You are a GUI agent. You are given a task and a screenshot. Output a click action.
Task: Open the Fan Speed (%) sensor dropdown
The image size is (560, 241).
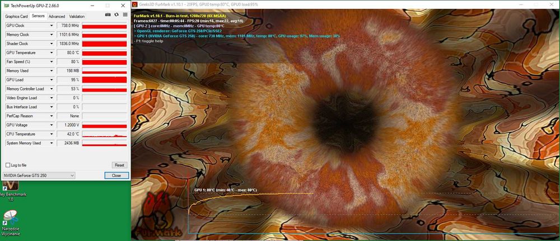coord(52,62)
